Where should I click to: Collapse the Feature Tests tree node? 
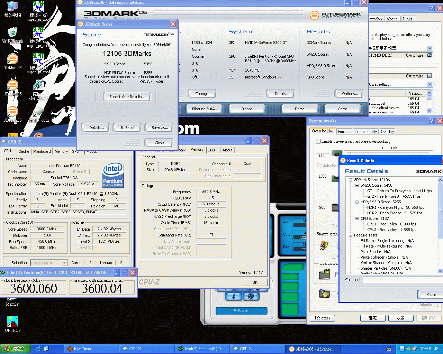pos(350,235)
